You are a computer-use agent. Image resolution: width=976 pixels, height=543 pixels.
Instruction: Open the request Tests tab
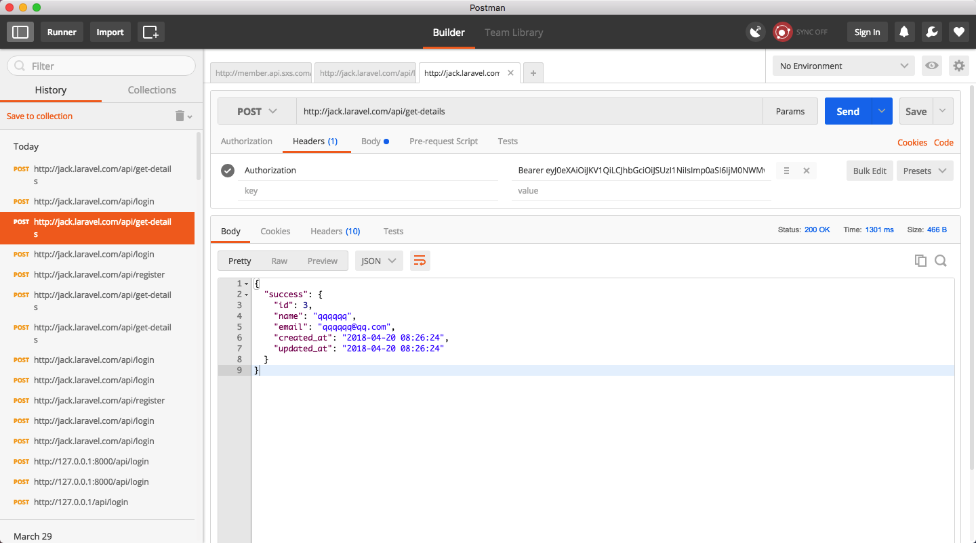point(508,141)
